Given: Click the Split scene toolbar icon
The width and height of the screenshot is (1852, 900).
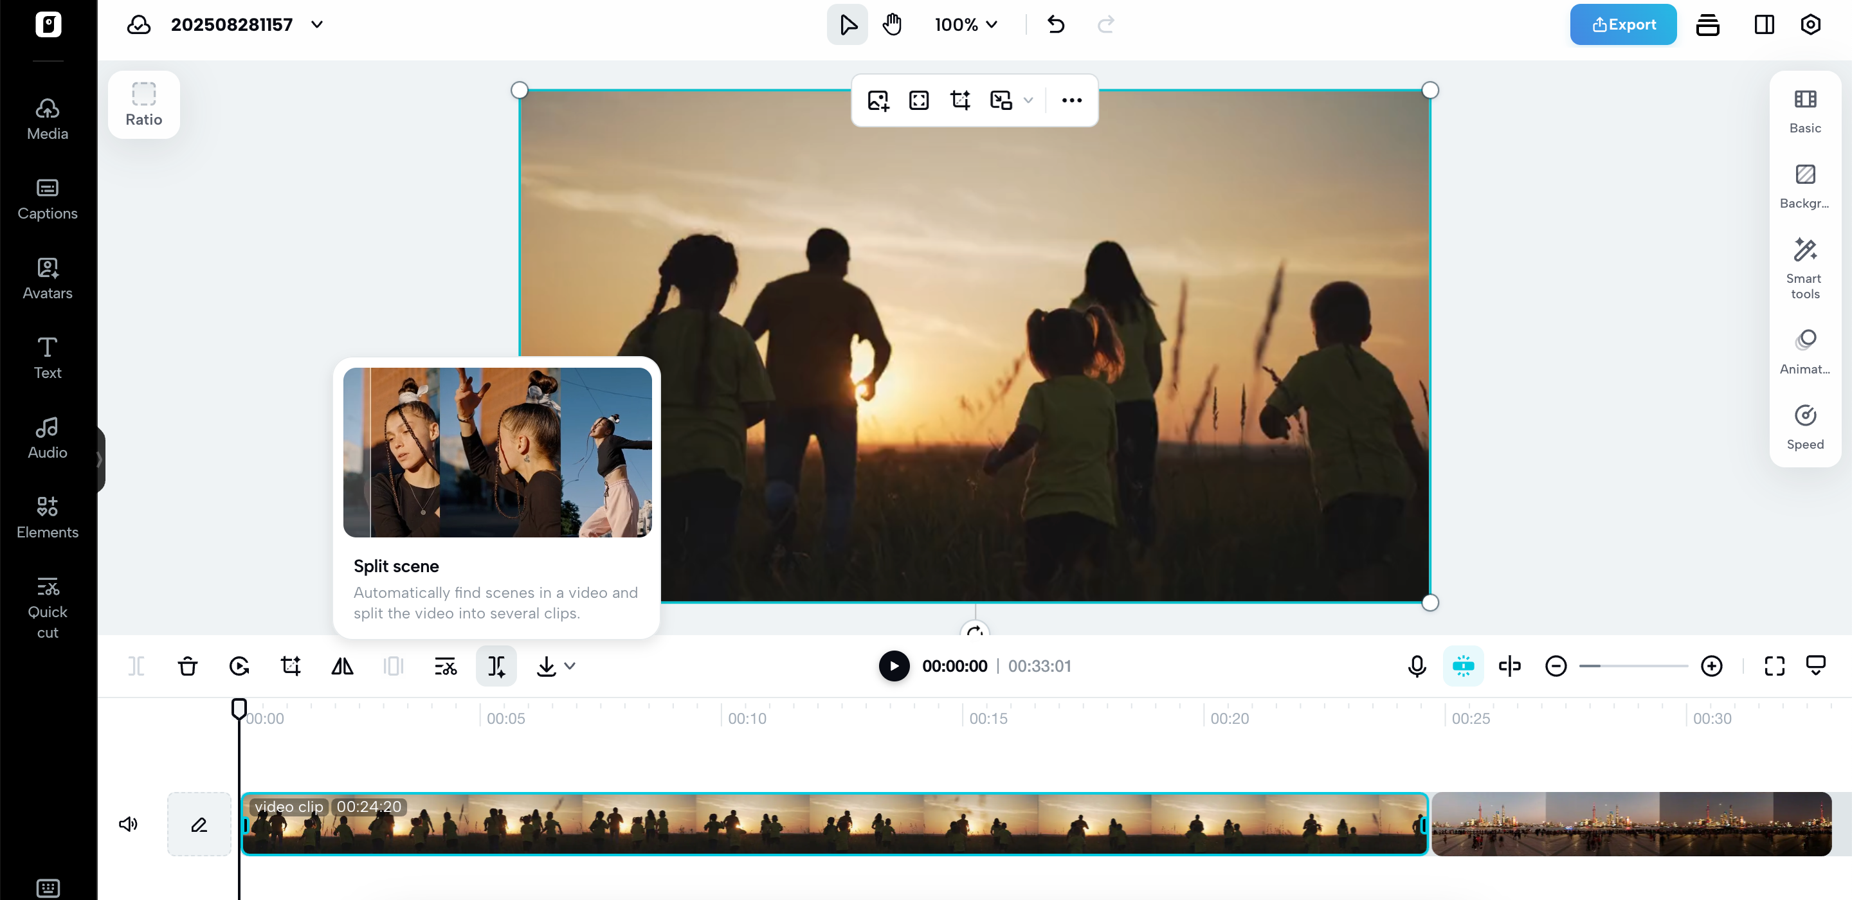Looking at the screenshot, I should pyautogui.click(x=496, y=667).
